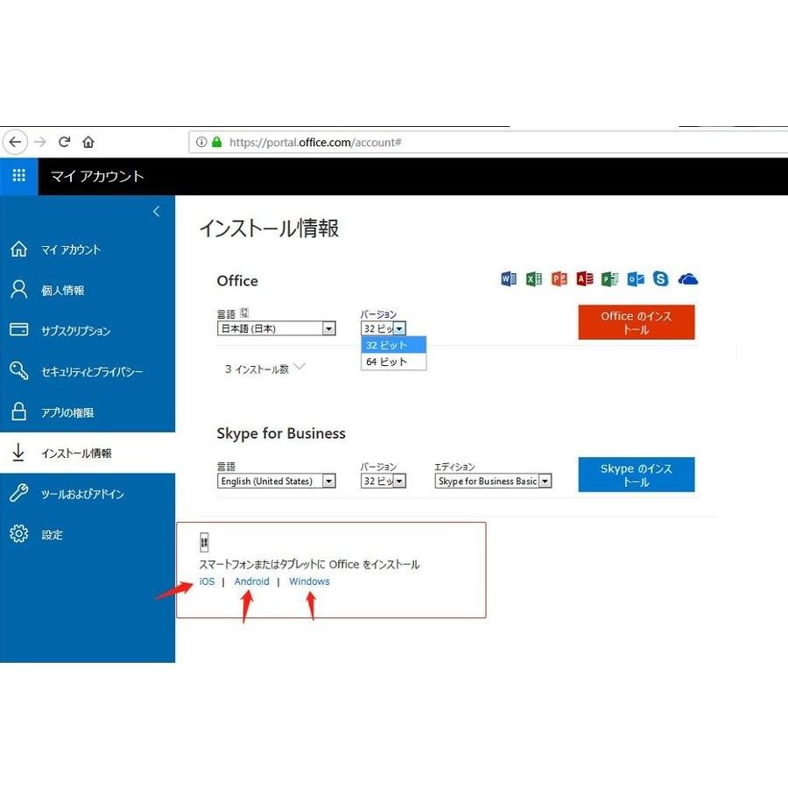This screenshot has width=788, height=788.
Task: Click Office のインストール button
Action: click(x=636, y=322)
